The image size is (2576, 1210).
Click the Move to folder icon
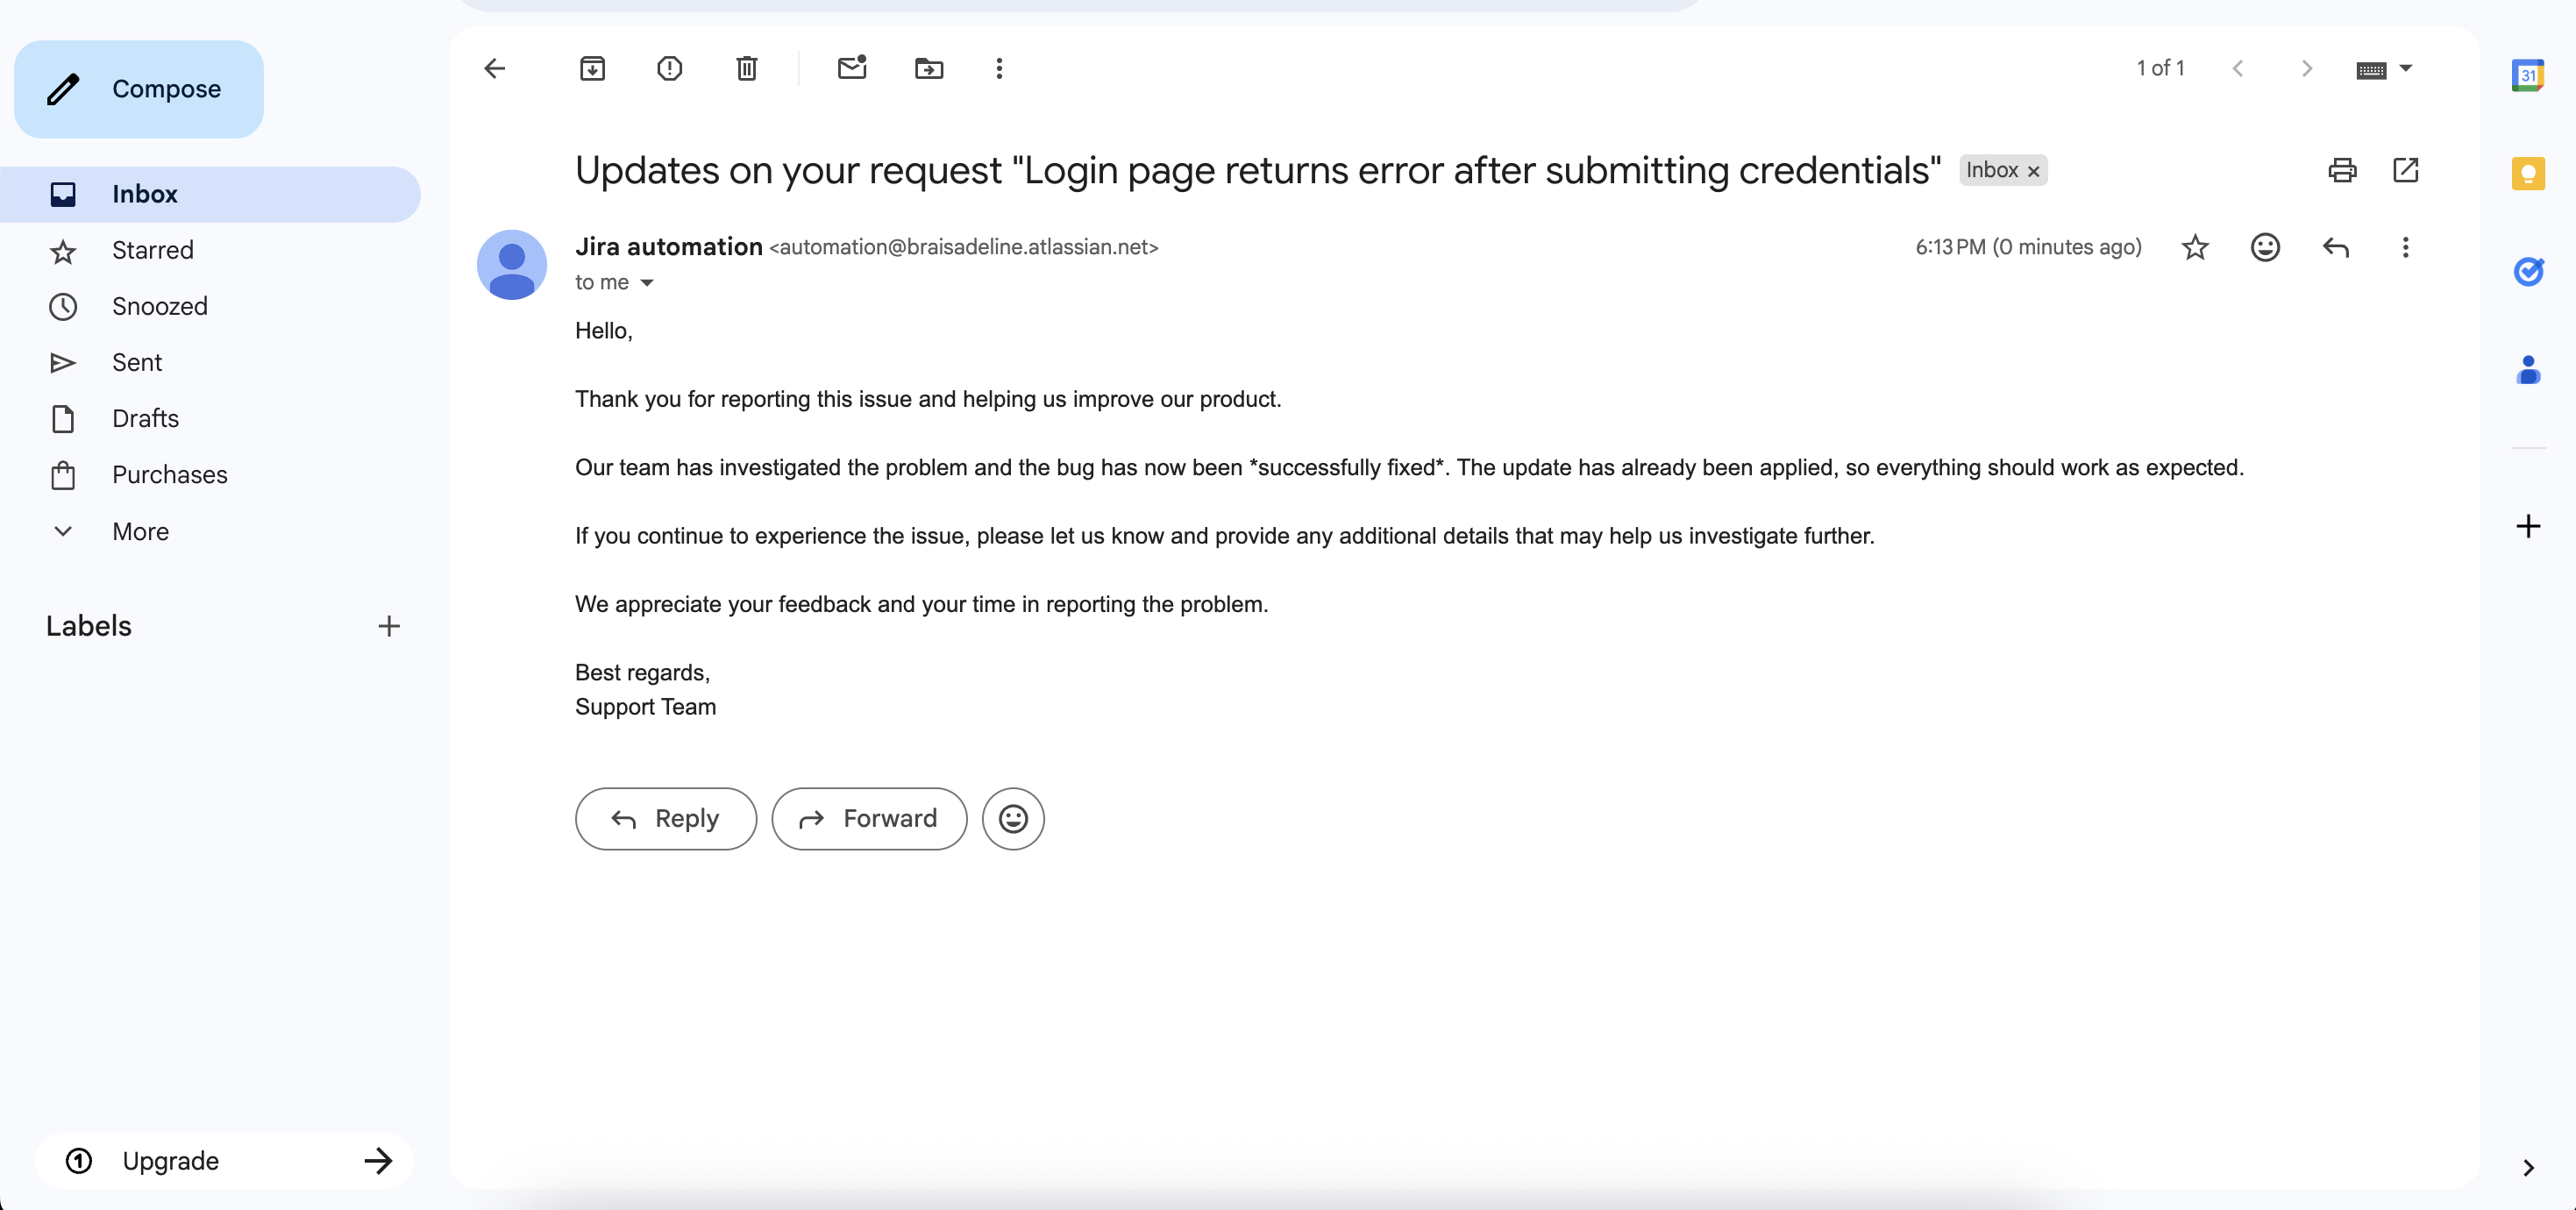tap(928, 68)
